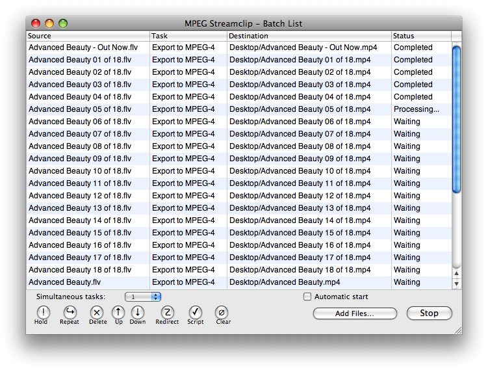Click the Delete task icon
The width and height of the screenshot is (488, 370).
[97, 312]
